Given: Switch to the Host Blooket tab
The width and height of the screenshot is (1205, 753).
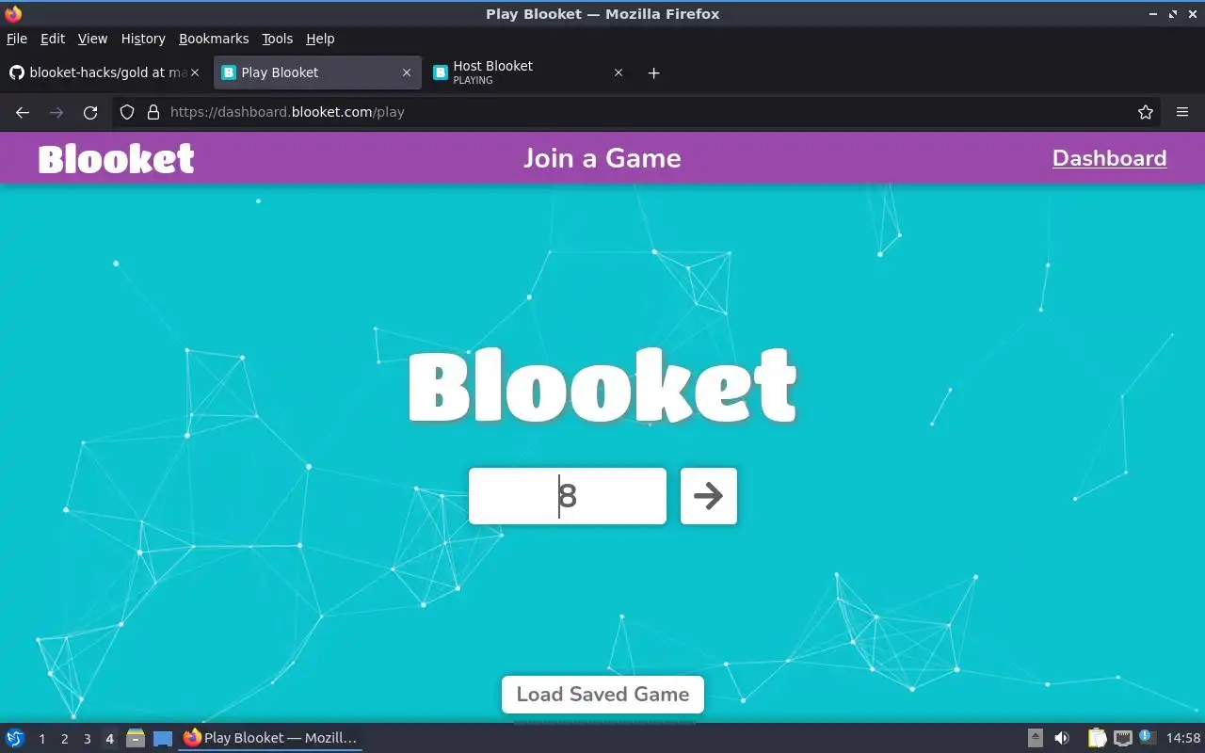Looking at the screenshot, I should click(x=528, y=72).
